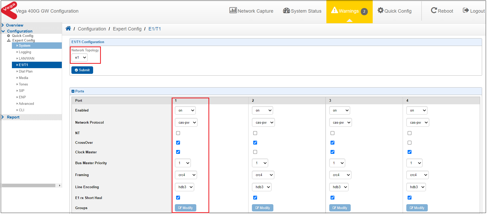Open Network Capture chart icon
This screenshot has height=214, width=487.
tap(233, 10)
